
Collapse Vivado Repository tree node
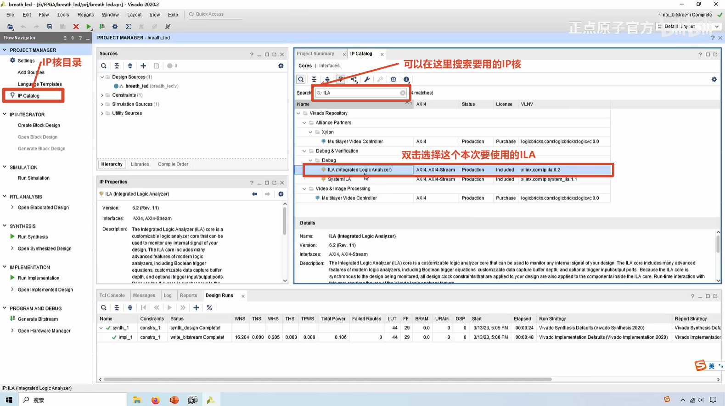pyautogui.click(x=298, y=113)
